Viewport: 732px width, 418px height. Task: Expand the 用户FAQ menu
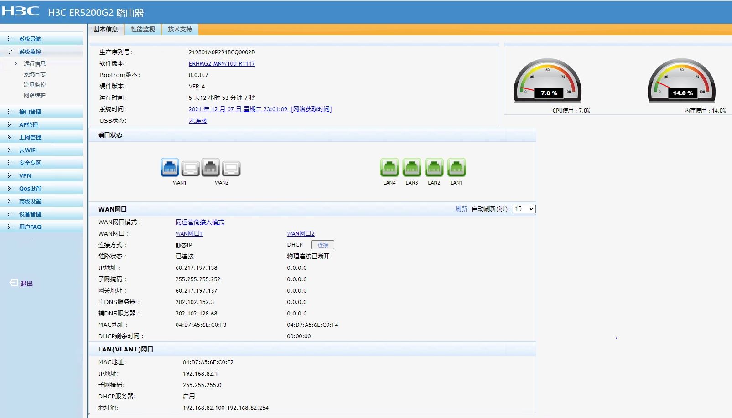click(x=42, y=227)
